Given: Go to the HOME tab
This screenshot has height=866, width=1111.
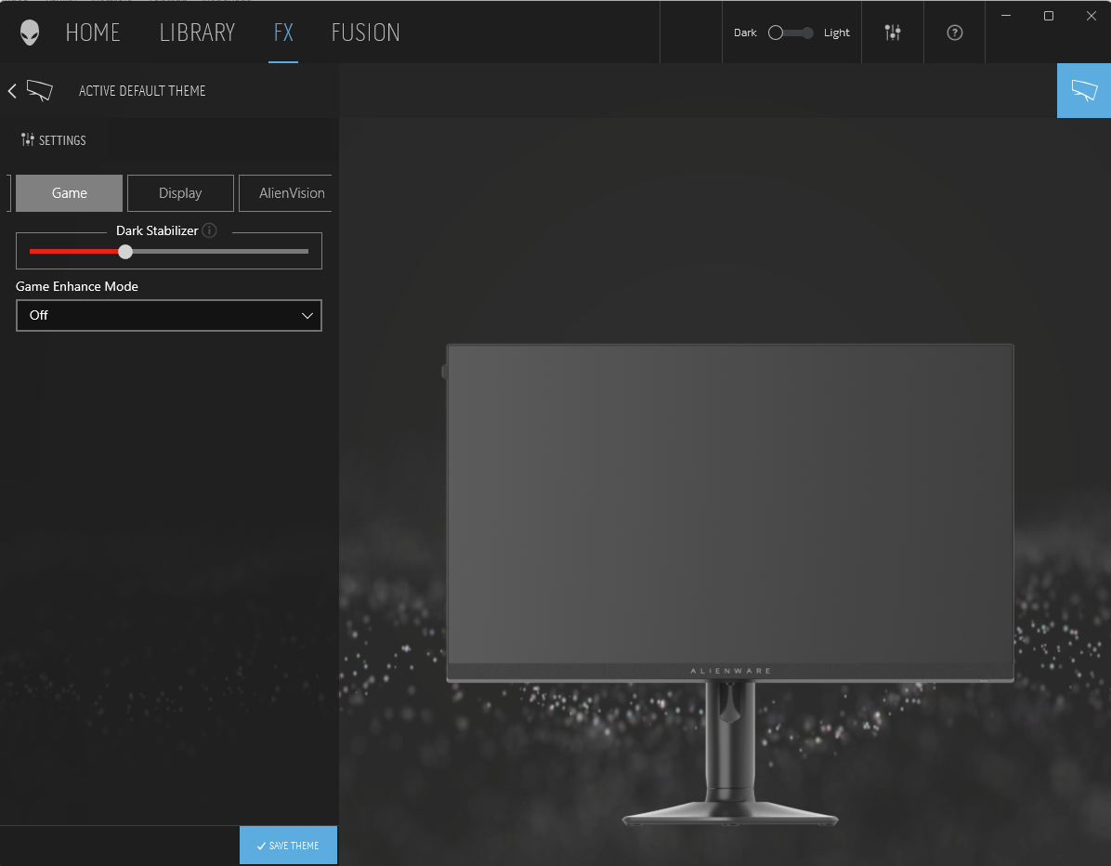Looking at the screenshot, I should [x=93, y=33].
